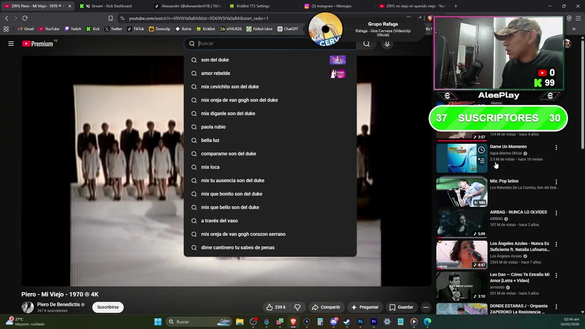Open options menu for Dame Un Momento video
The image size is (585, 329).
[x=556, y=148]
